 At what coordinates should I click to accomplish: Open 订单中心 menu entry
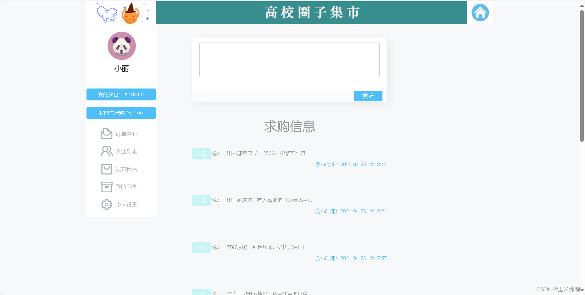pyautogui.click(x=126, y=134)
